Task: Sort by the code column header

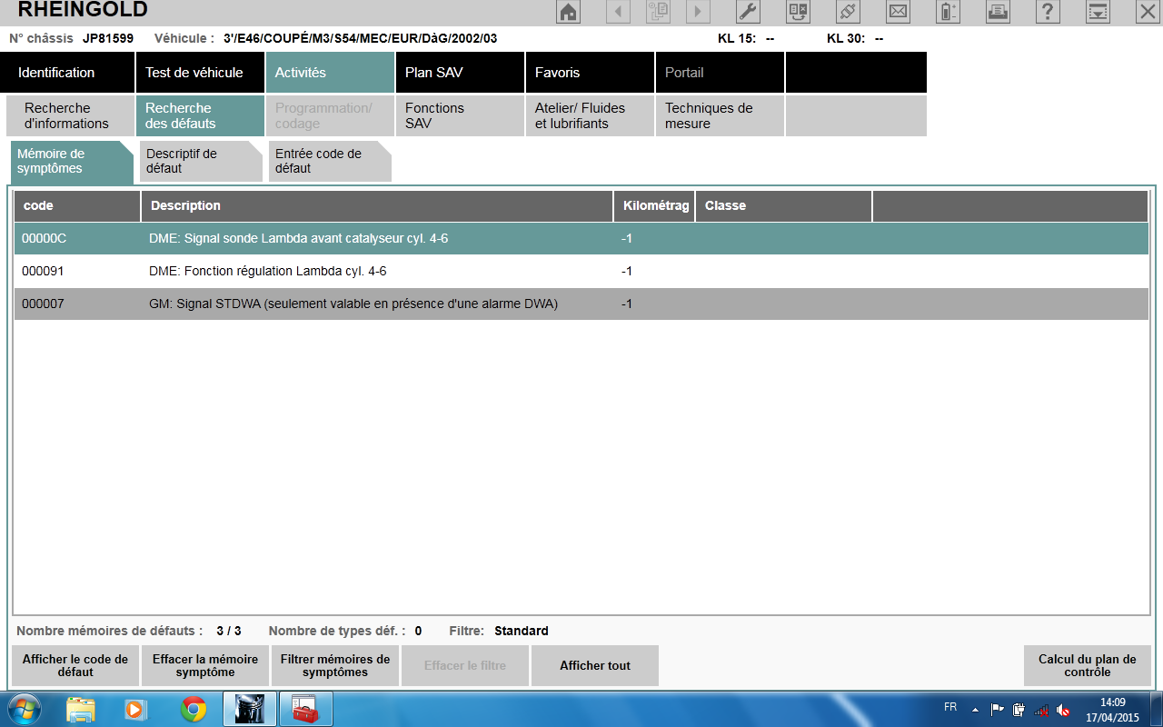Action: (x=77, y=206)
